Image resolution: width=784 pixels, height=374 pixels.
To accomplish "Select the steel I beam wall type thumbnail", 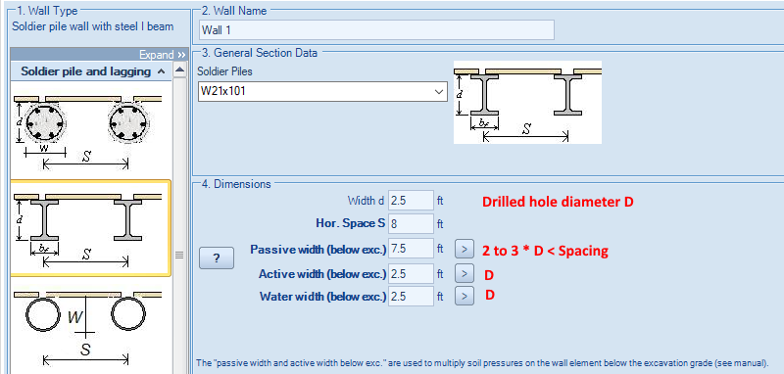I will coord(90,228).
